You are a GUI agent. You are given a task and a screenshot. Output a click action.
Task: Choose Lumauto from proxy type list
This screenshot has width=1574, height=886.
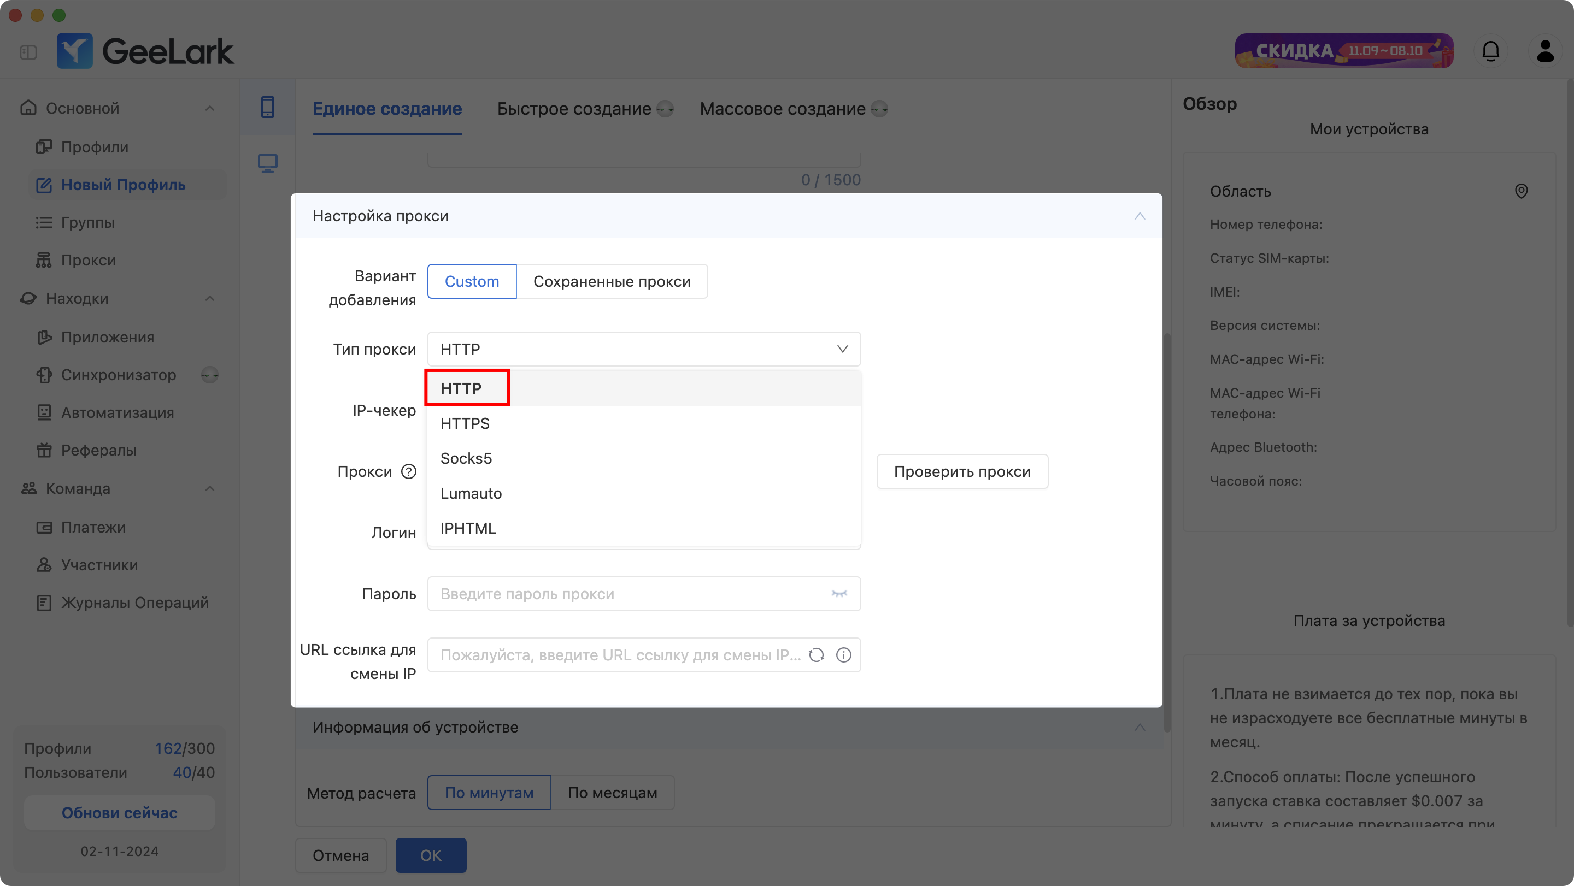[644, 493]
